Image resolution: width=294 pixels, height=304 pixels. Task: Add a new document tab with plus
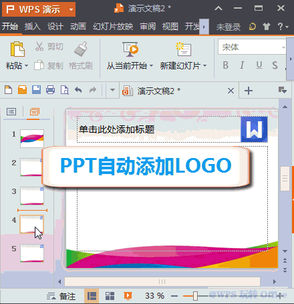(249, 91)
